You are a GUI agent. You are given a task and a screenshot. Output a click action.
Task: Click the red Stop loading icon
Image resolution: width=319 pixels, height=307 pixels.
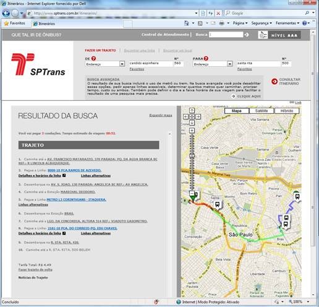[x=218, y=13]
